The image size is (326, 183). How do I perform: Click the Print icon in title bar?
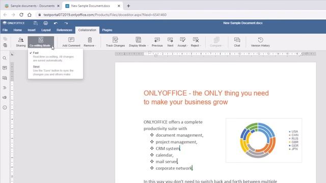pos(45,23)
